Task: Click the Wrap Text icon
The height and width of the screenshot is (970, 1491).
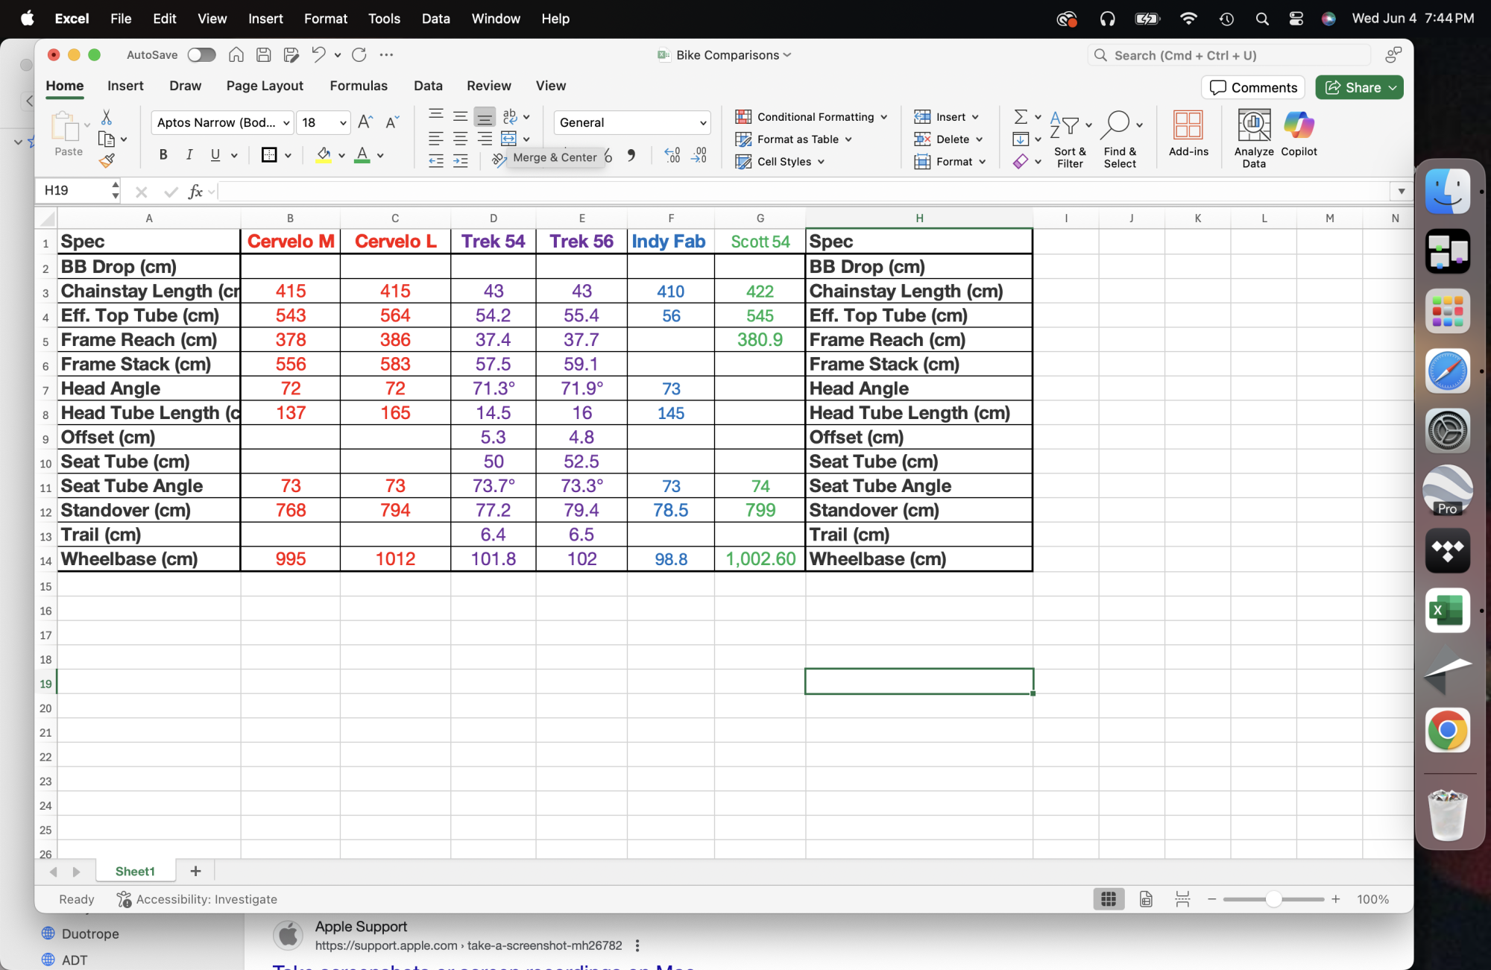Action: pyautogui.click(x=510, y=116)
